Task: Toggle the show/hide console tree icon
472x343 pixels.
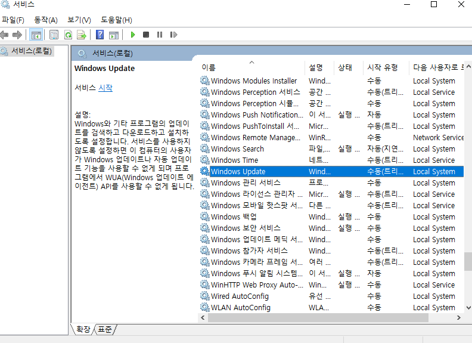Action: 36,35
